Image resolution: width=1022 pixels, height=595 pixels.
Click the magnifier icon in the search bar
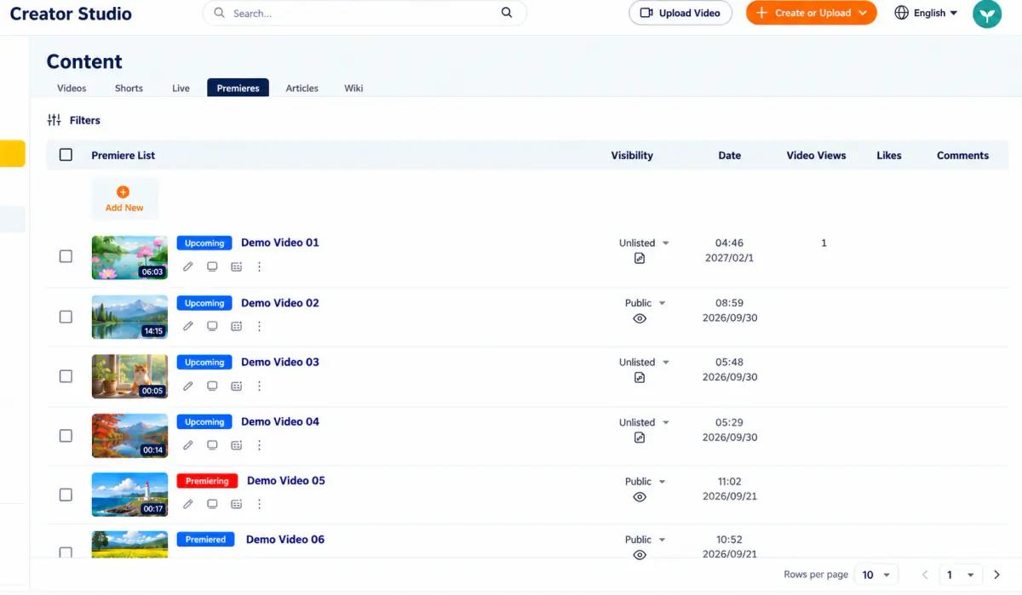point(507,13)
